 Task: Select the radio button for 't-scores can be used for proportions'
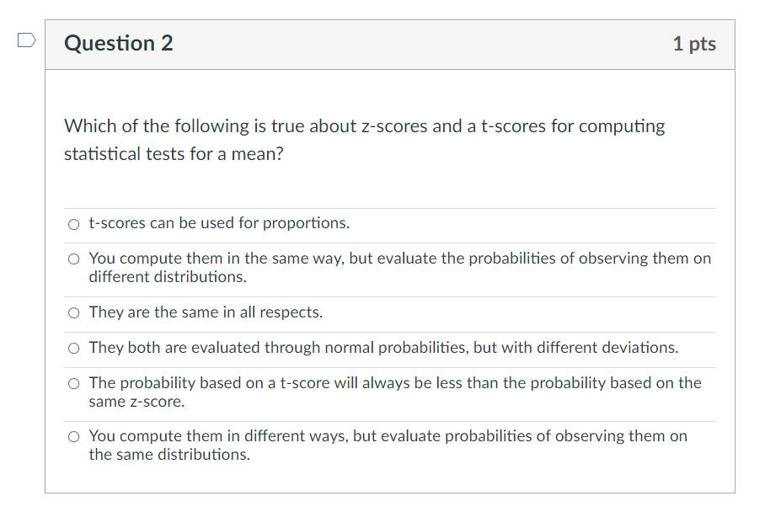[73, 224]
